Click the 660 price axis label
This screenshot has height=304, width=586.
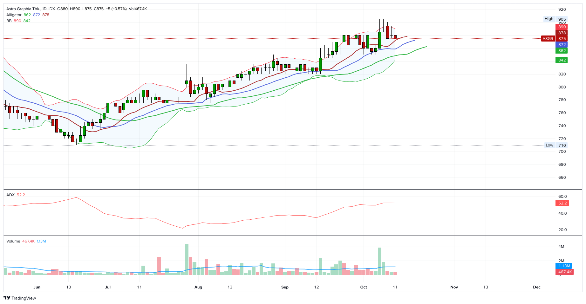tap(562, 178)
